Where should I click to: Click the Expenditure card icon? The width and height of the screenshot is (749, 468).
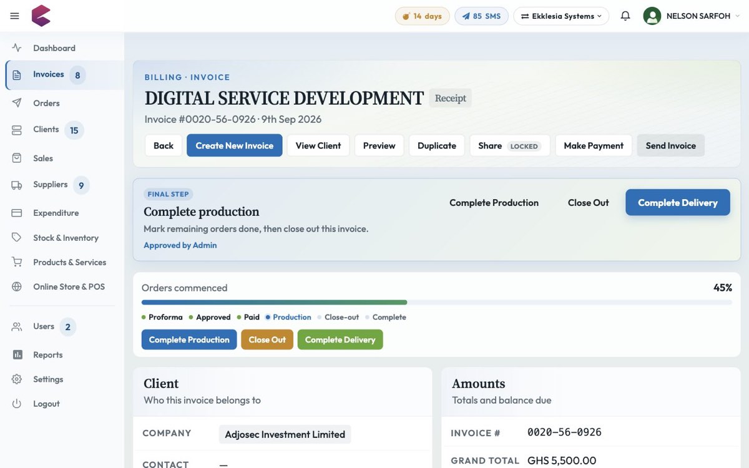17,213
